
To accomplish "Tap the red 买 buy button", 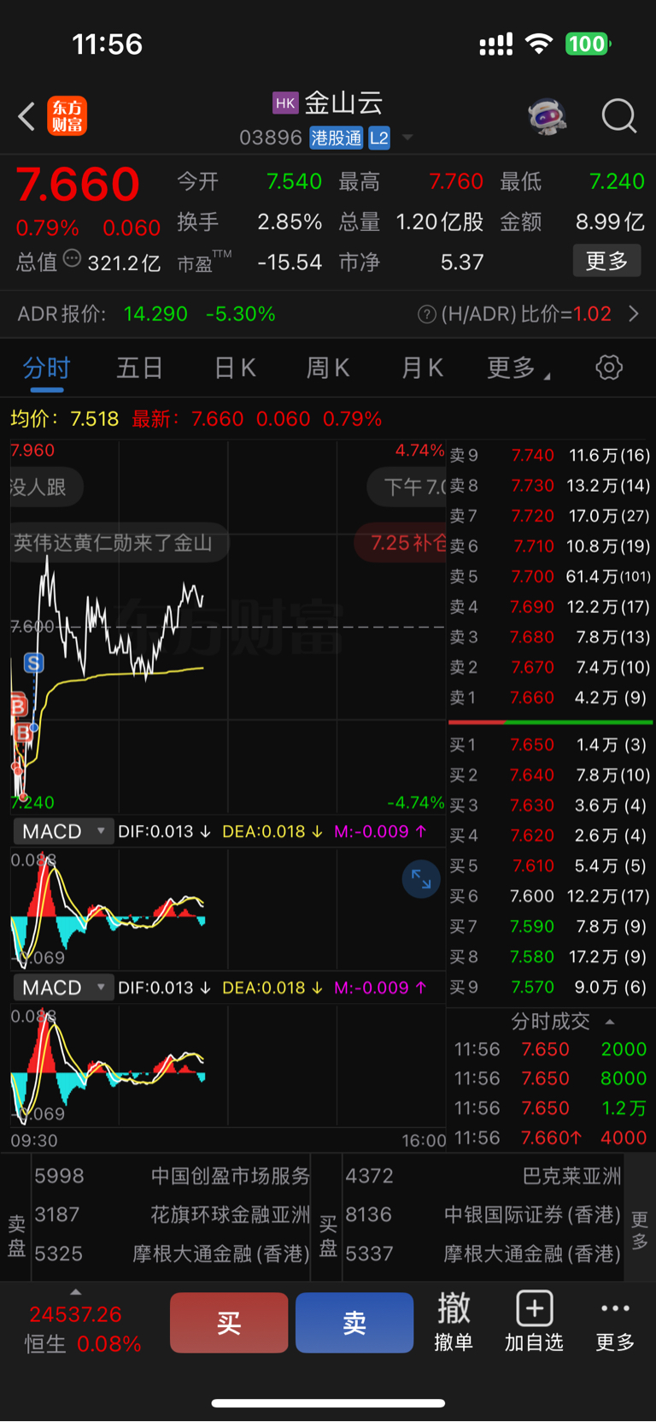I will tap(229, 1323).
